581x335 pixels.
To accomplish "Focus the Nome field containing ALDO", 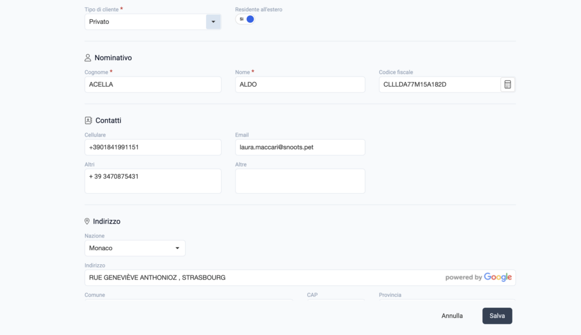I will (300, 84).
